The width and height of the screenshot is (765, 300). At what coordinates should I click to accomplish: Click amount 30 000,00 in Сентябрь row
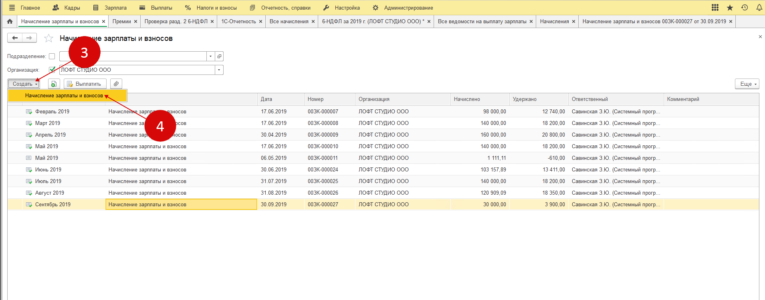(495, 205)
